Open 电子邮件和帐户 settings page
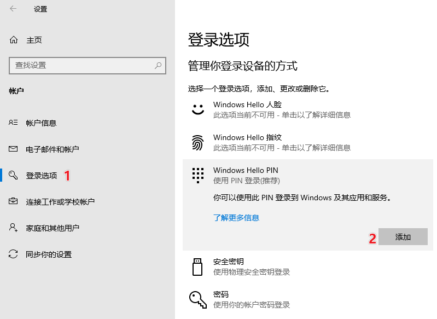 coord(53,149)
